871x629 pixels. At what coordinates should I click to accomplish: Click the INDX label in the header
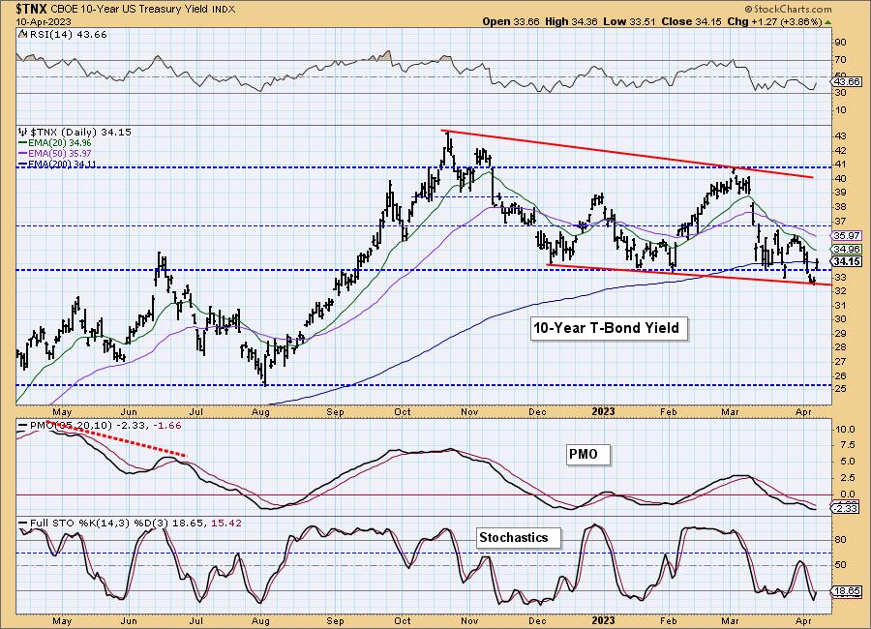pyautogui.click(x=224, y=10)
